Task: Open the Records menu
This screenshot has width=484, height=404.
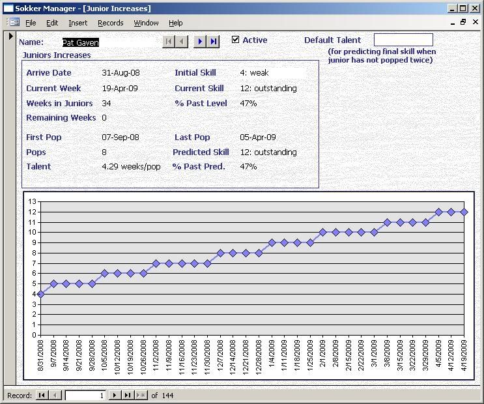Action: [x=110, y=23]
